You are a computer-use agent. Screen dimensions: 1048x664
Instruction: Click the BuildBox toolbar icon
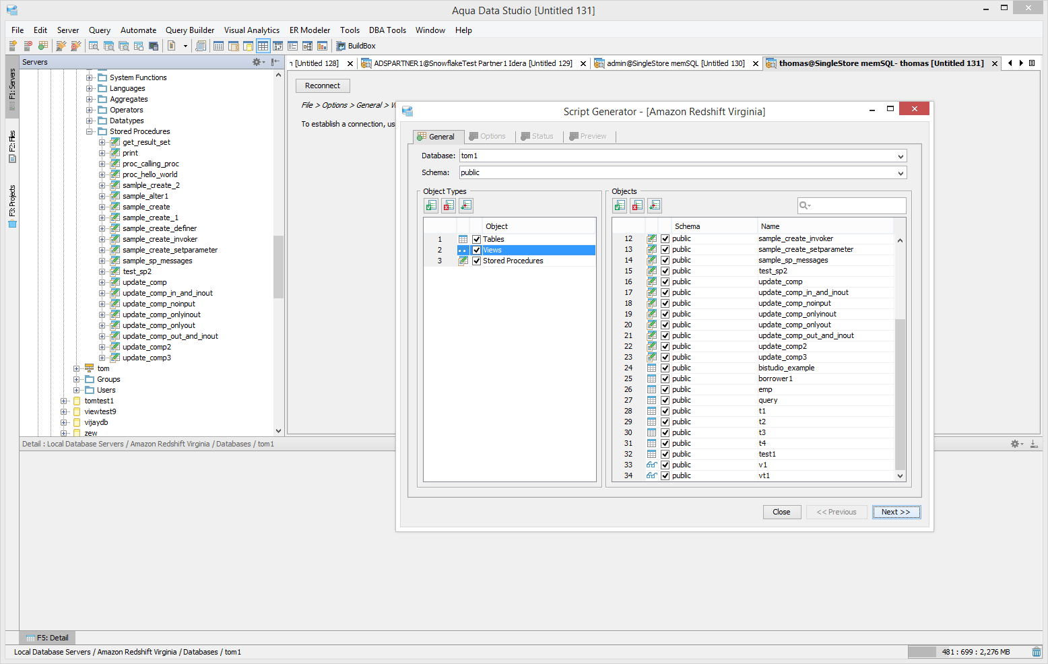point(341,46)
